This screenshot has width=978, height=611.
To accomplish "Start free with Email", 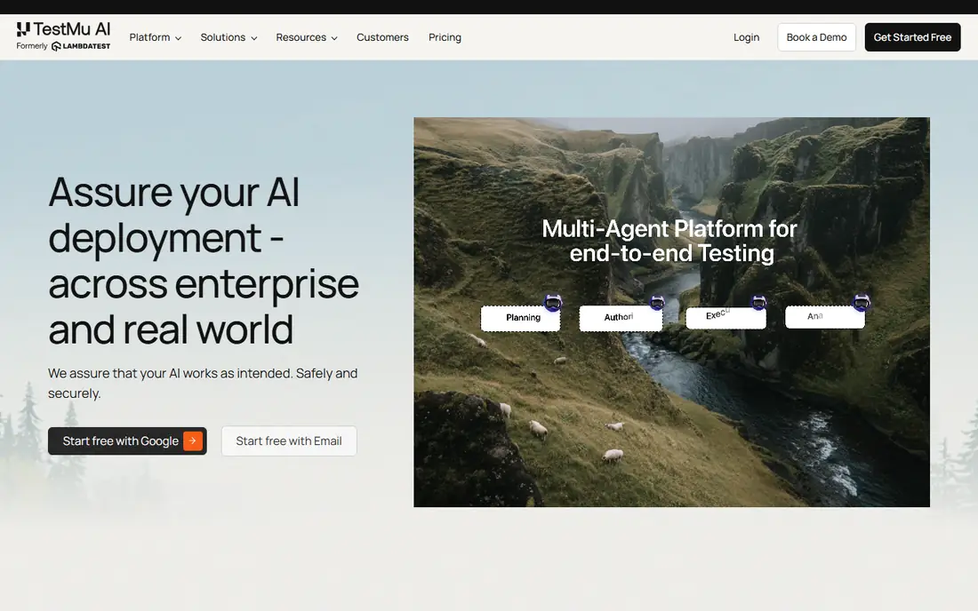I will tap(289, 441).
